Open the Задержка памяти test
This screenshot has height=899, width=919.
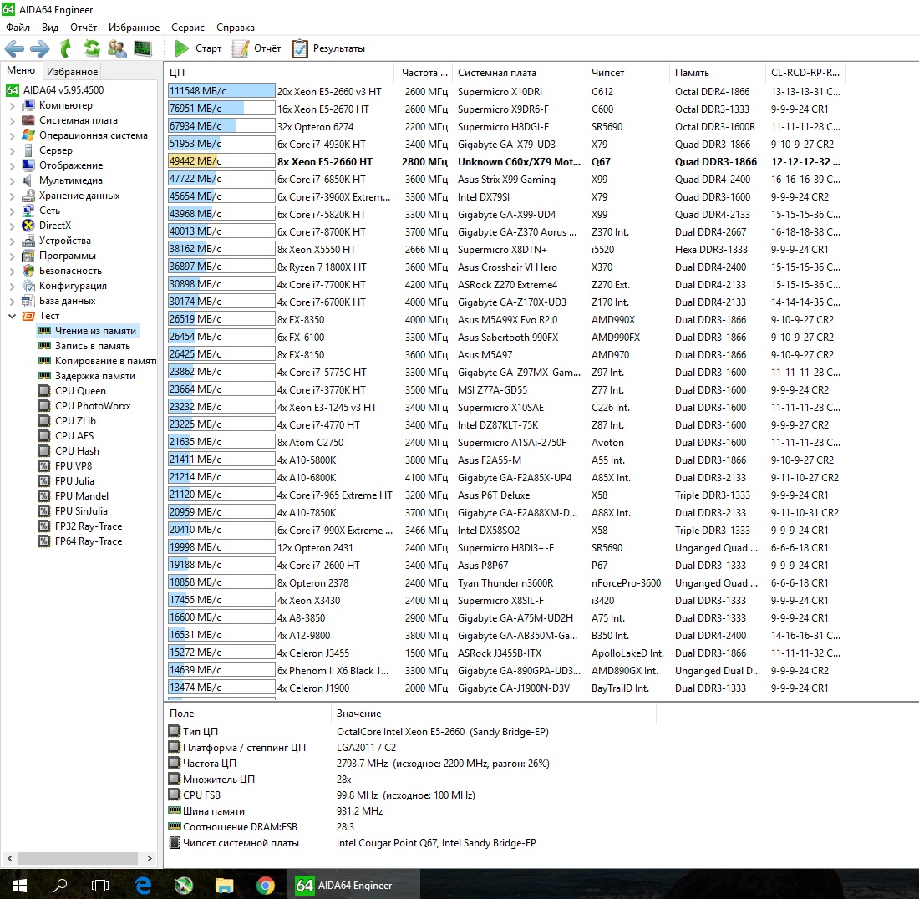point(94,376)
